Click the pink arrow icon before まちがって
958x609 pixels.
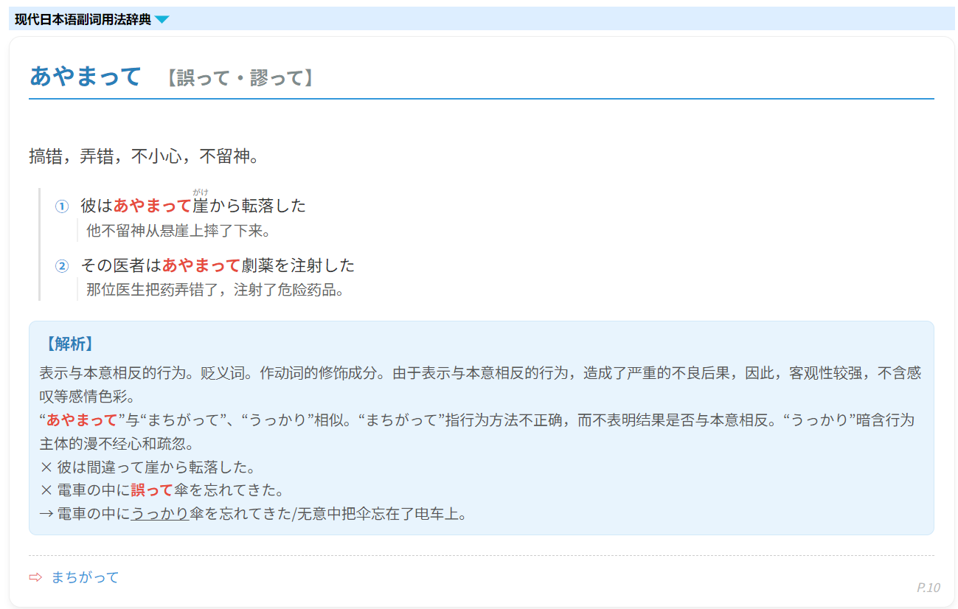pyautogui.click(x=35, y=577)
